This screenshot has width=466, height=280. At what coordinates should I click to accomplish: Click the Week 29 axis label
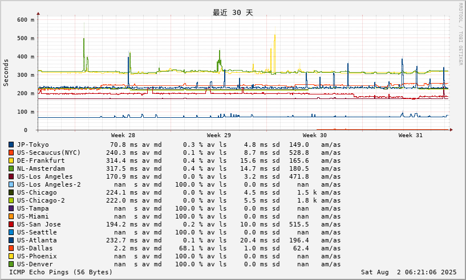tap(218, 135)
